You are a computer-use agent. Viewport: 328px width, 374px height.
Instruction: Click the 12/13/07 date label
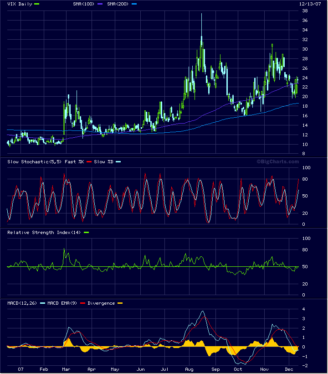[310, 4]
